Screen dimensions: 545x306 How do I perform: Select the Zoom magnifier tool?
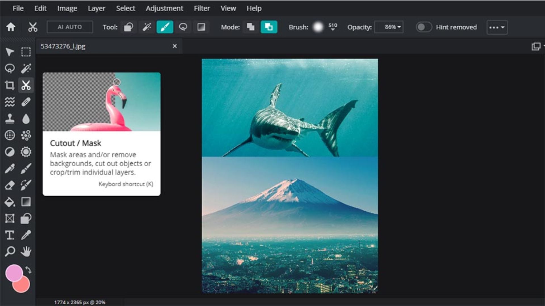[x=10, y=252]
